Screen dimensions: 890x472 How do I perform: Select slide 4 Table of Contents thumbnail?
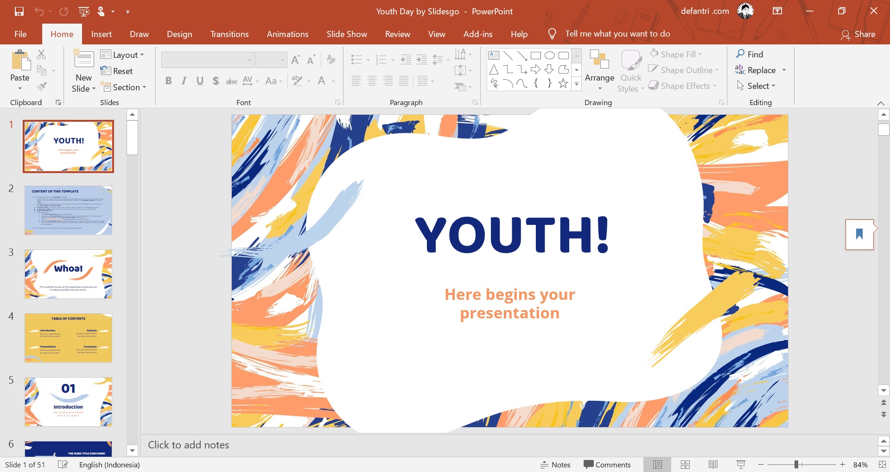click(68, 338)
